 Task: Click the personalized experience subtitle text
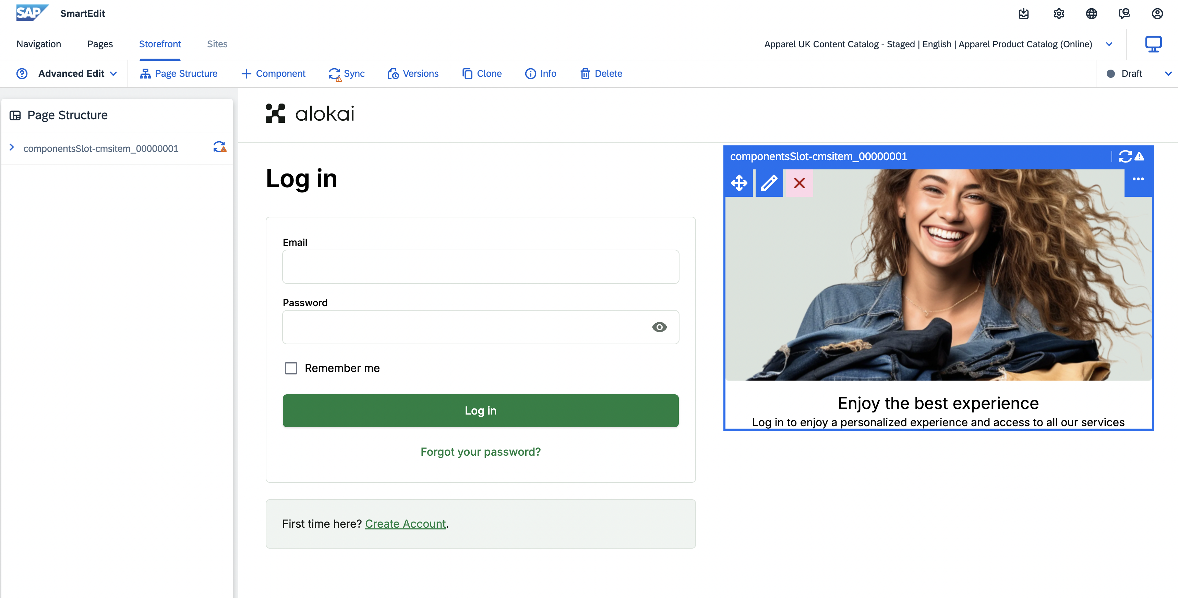[938, 422]
